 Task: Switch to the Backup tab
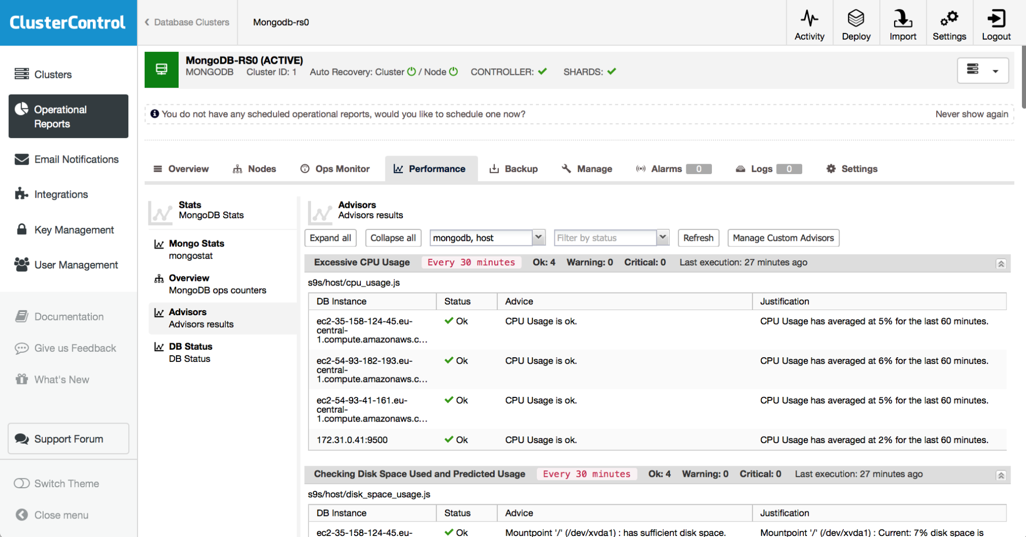[514, 169]
